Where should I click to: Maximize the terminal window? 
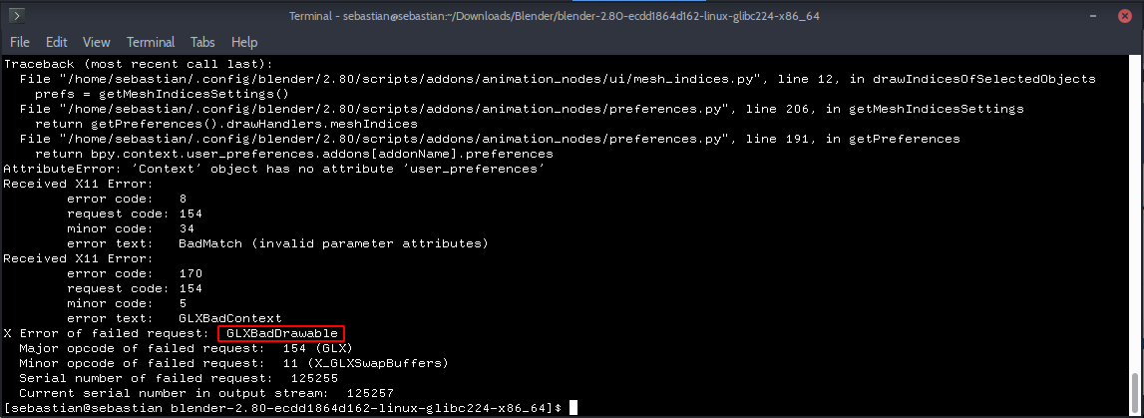1100,15
